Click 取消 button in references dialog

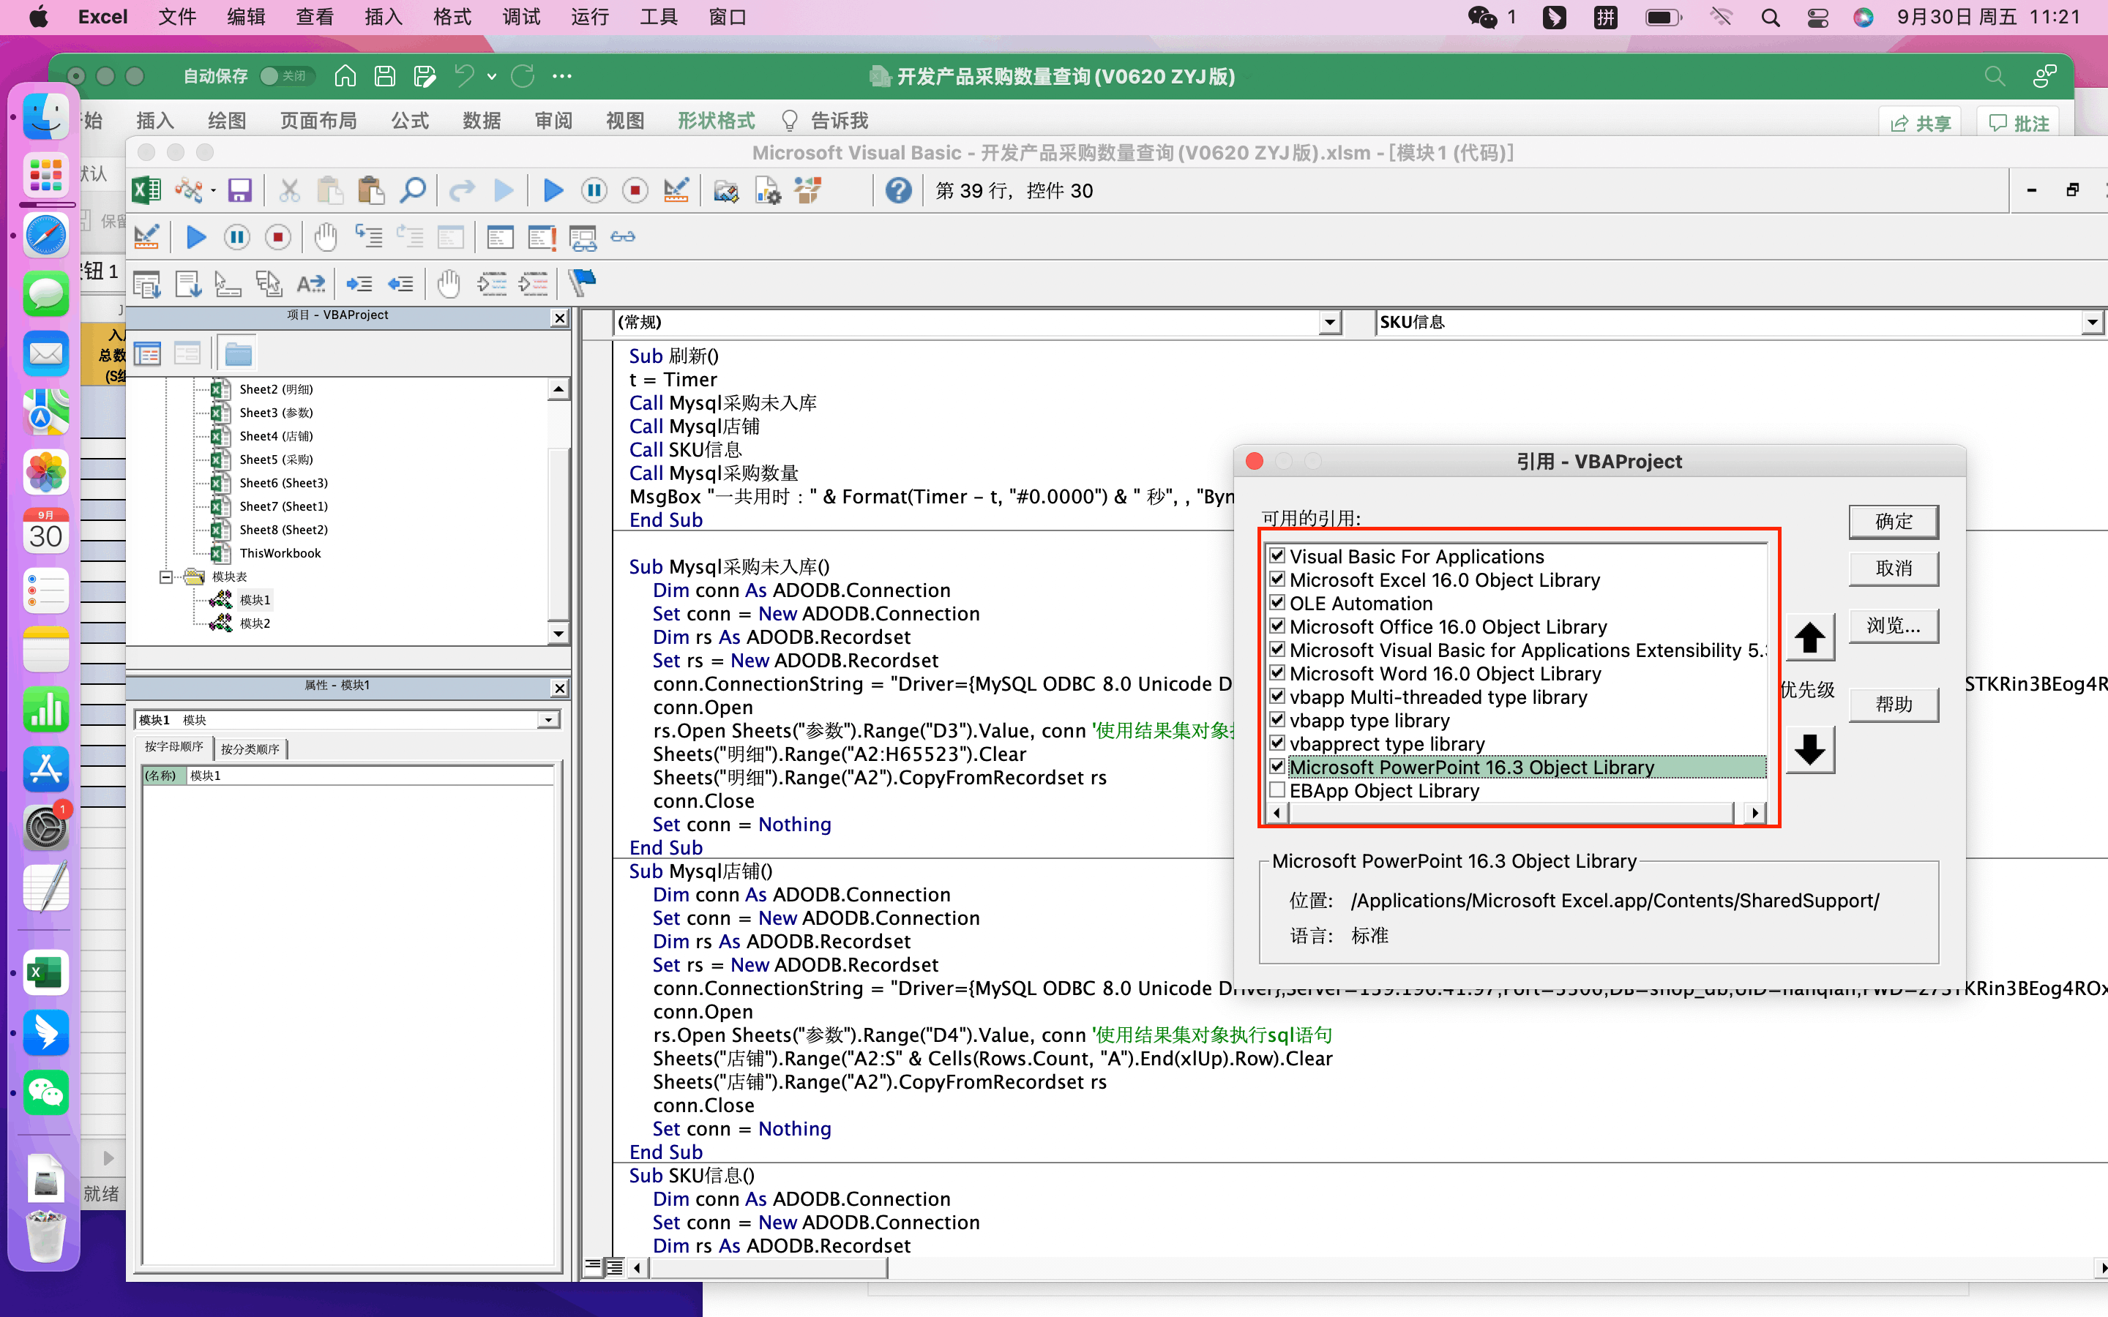click(x=1894, y=568)
